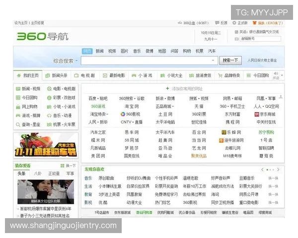Click the 添加你常用的网址 text

pos(187,89)
